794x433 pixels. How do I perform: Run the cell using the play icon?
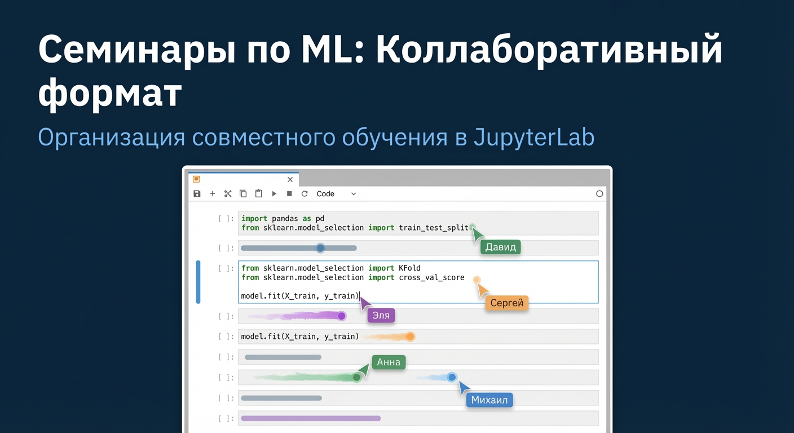coord(274,193)
